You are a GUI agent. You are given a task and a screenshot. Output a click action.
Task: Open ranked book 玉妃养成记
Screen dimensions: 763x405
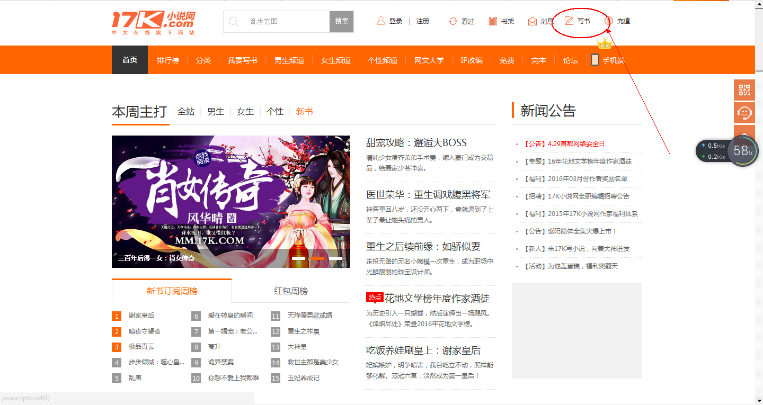click(304, 378)
